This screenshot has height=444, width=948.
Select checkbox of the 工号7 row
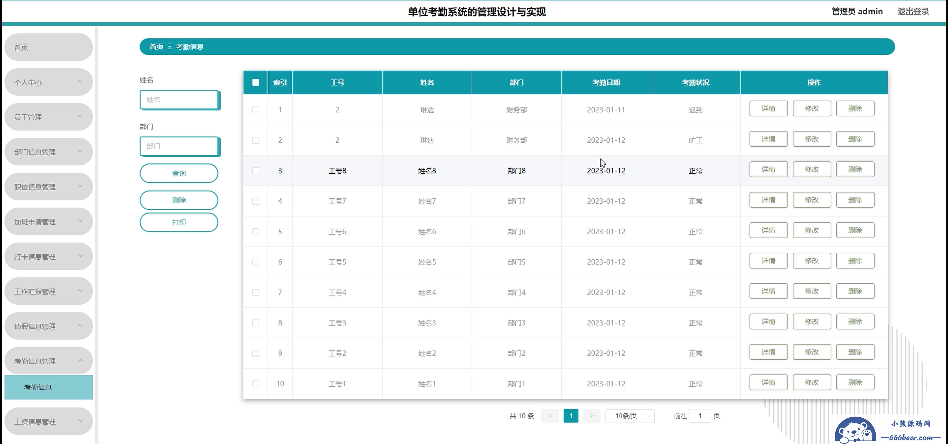coord(256,201)
